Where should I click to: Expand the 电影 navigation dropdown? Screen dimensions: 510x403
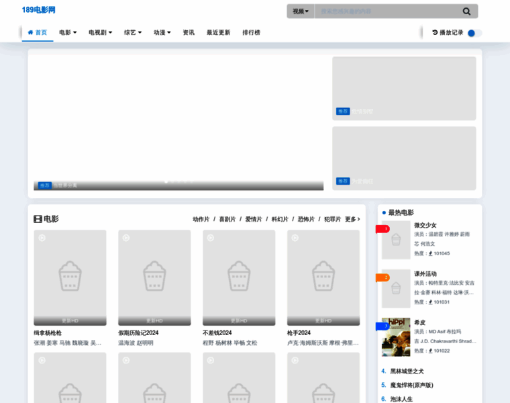coord(68,32)
